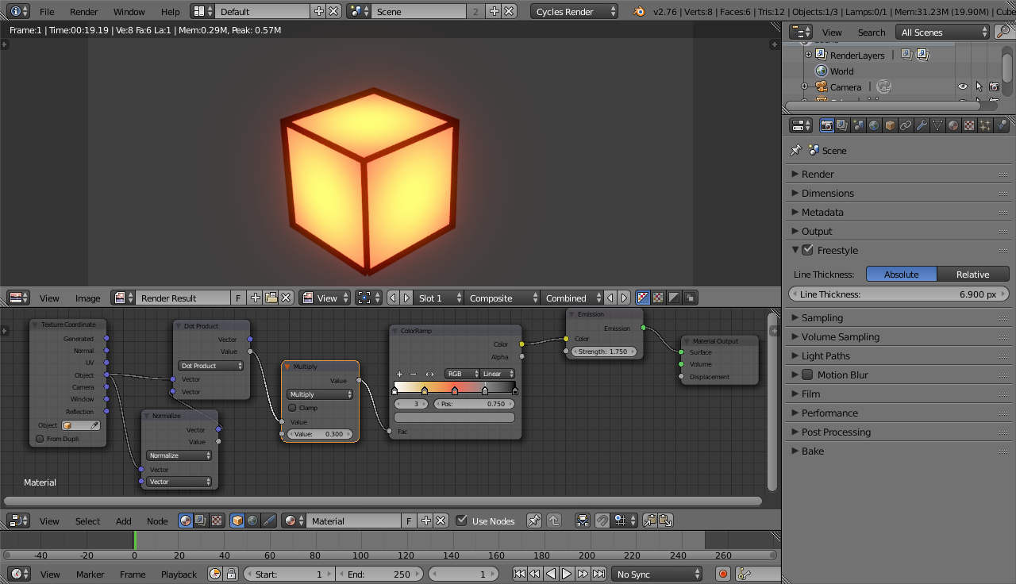
Task: Click eyedropper in Texture Coordinate Object field
Action: tap(94, 425)
